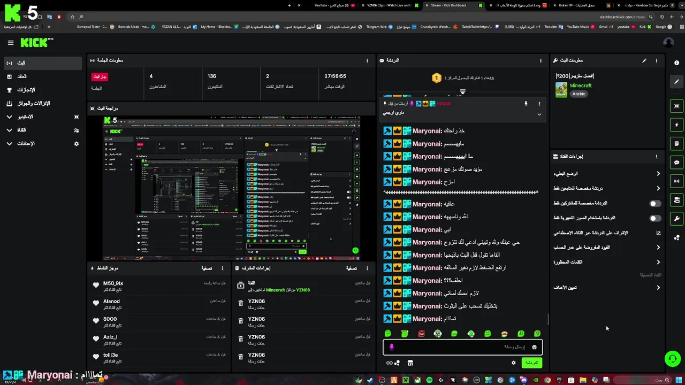Select الإنجازات in the sidebar
This screenshot has width=685, height=385.
[43, 90]
